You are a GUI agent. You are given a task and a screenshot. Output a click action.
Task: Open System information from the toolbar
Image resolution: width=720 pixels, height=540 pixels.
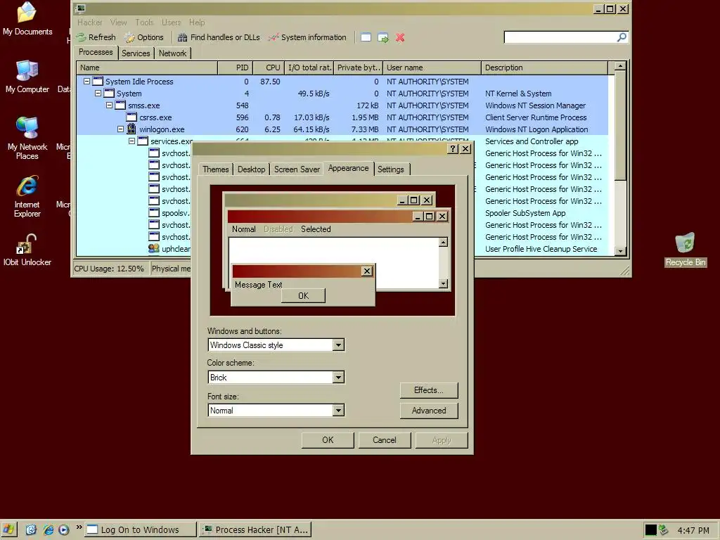click(x=307, y=37)
